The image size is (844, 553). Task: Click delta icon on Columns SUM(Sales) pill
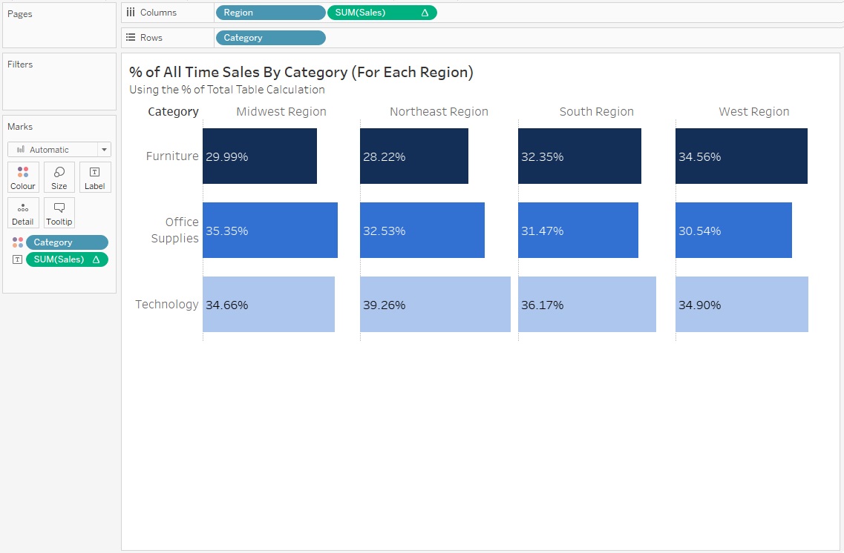coord(425,13)
